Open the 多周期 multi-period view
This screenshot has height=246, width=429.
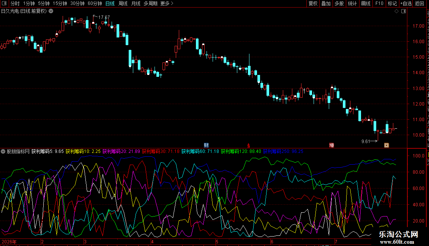click(150, 3)
